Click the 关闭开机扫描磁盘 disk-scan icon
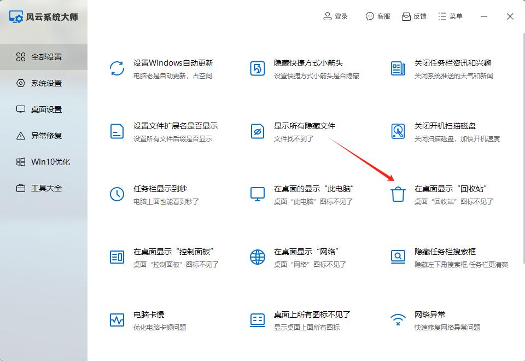 398,131
